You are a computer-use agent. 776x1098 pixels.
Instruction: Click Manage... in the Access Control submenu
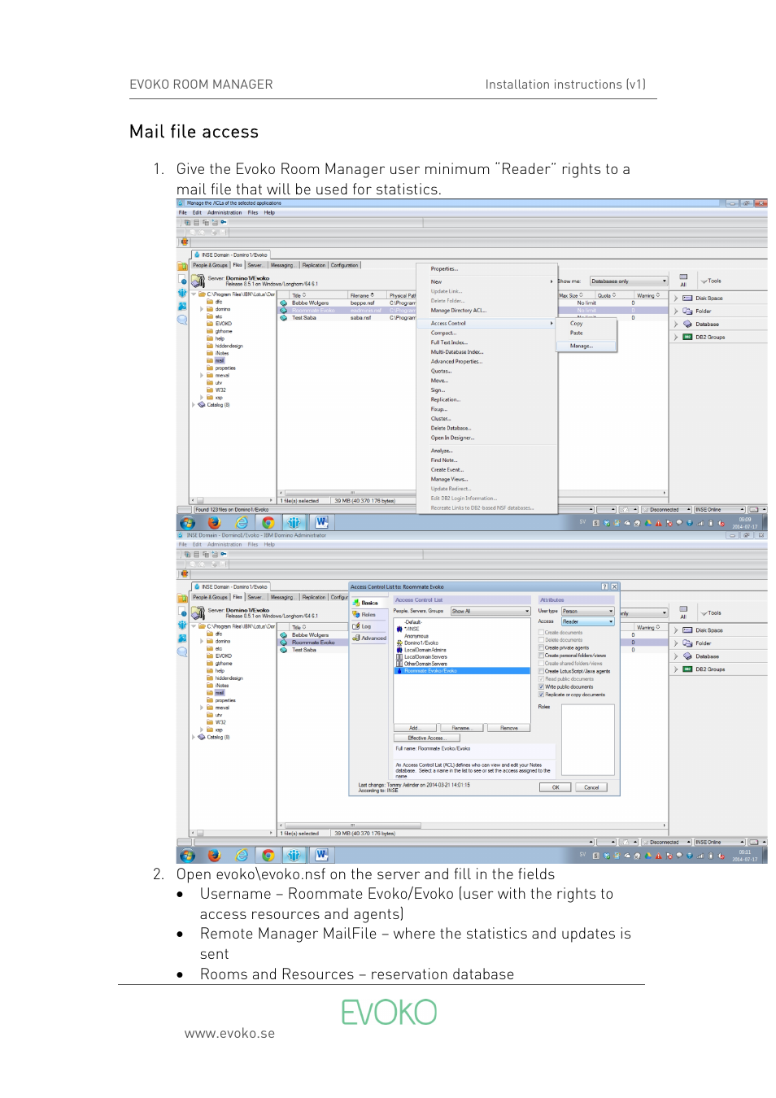(586, 346)
